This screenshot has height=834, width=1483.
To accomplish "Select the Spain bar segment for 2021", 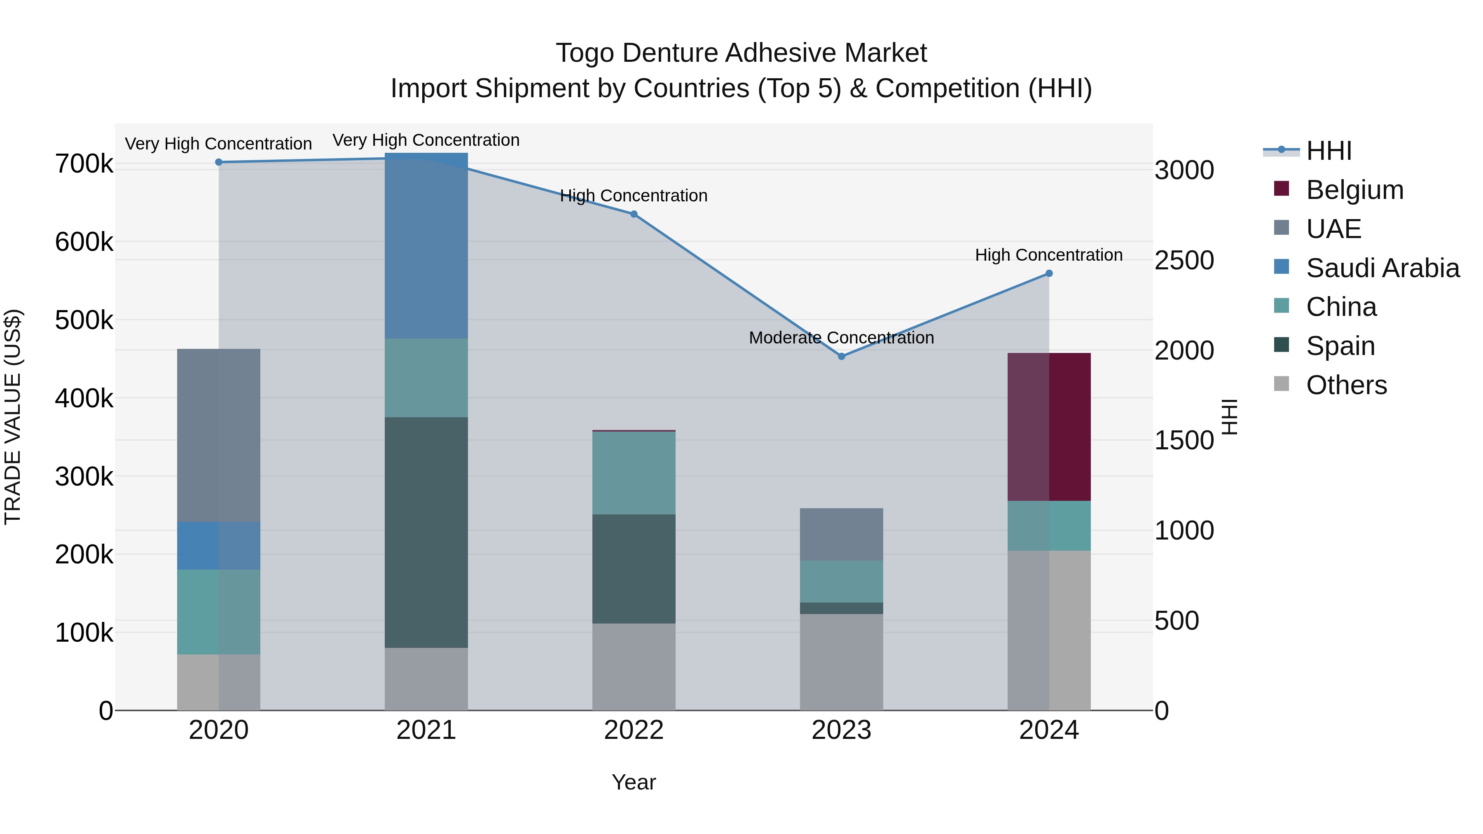I will coord(427,533).
